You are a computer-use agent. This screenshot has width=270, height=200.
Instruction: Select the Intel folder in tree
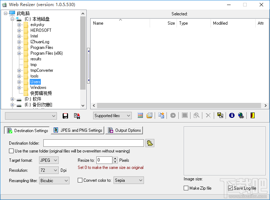pos(34,36)
